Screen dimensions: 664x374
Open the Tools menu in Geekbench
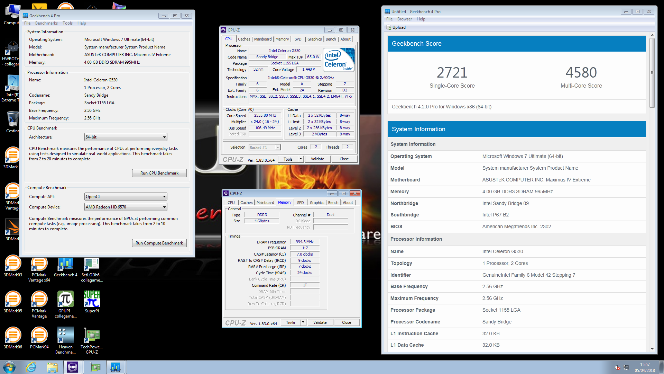click(67, 23)
